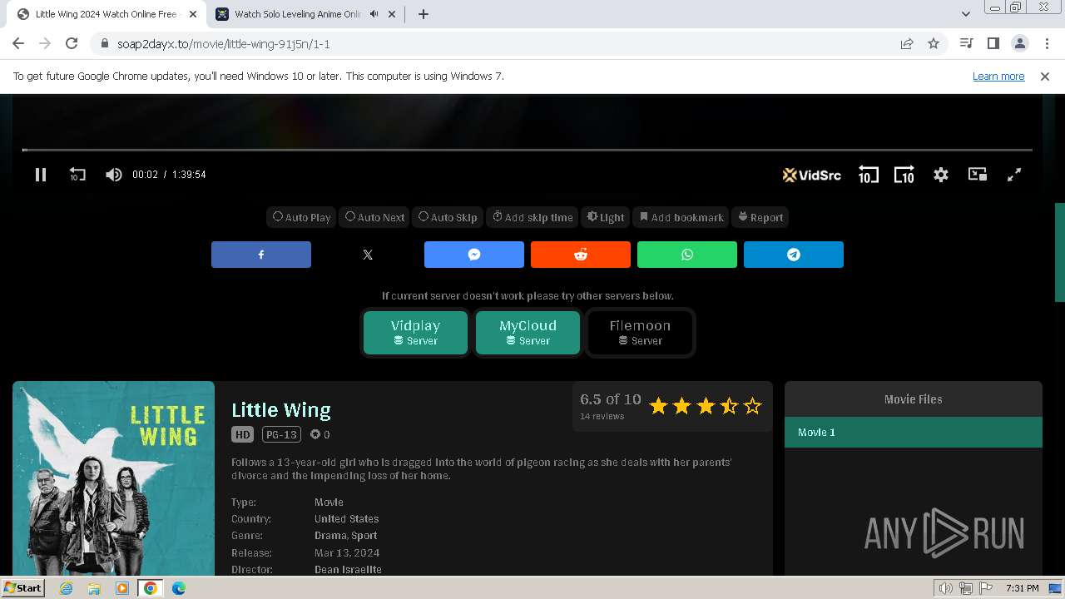This screenshot has height=599, width=1065.
Task: Dismiss the Chrome update notification bar
Action: click(1045, 77)
